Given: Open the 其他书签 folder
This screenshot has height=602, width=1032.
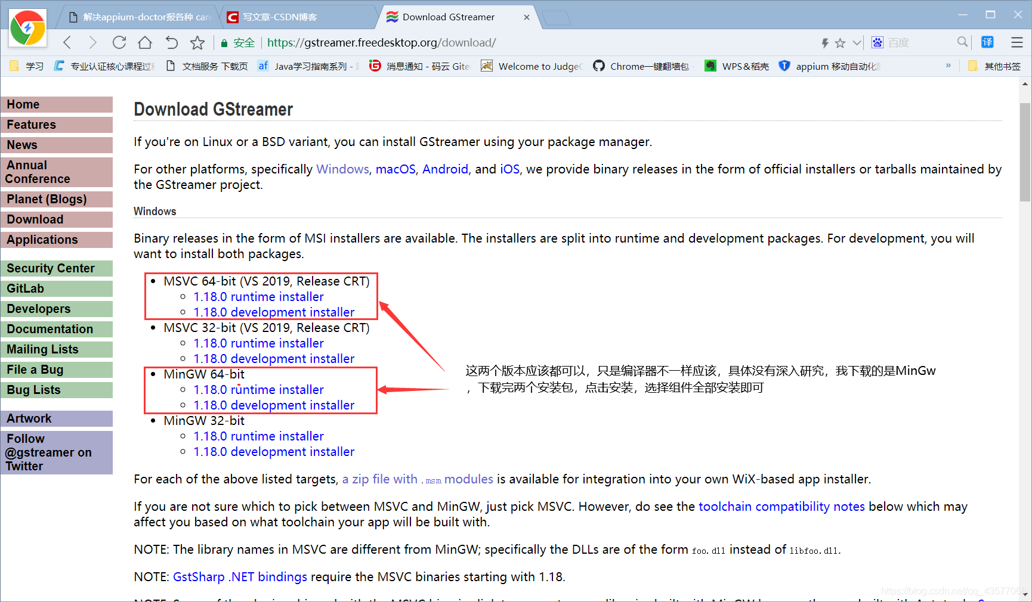Looking at the screenshot, I should [x=994, y=66].
